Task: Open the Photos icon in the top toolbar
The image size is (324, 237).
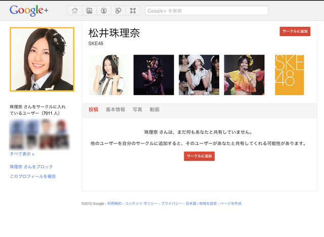Action: (89, 10)
